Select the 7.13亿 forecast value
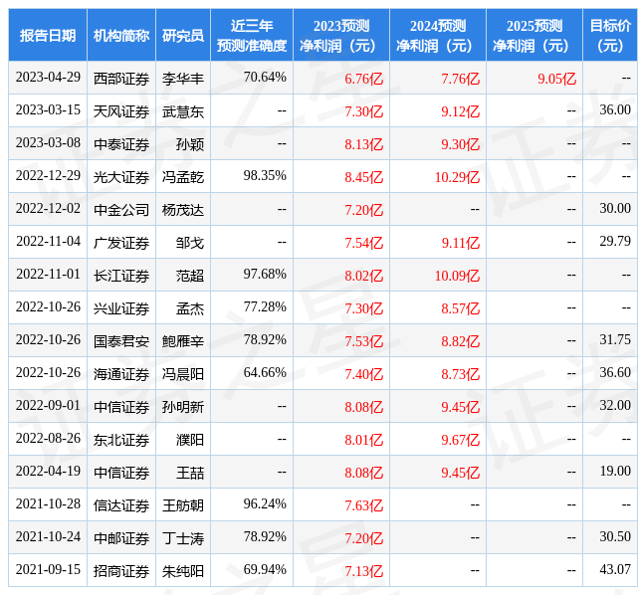Image resolution: width=638 pixels, height=595 pixels. pos(363,571)
